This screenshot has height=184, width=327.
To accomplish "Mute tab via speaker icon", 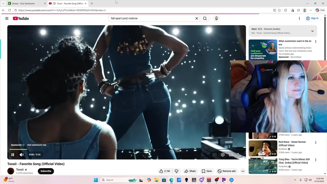I will (54, 4).
